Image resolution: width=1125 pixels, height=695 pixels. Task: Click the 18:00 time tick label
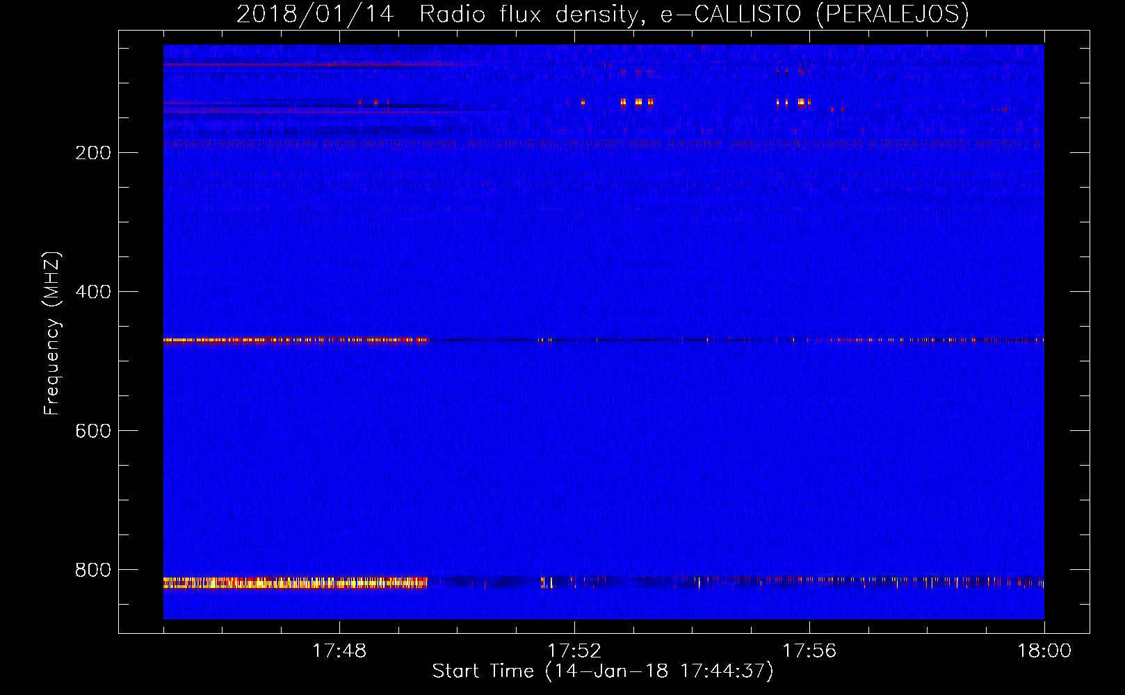click(1044, 651)
